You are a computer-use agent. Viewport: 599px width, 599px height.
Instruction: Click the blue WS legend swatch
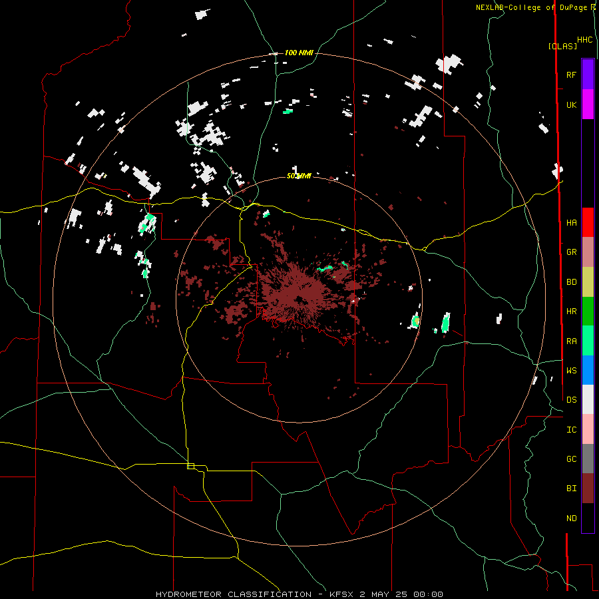[x=588, y=370]
